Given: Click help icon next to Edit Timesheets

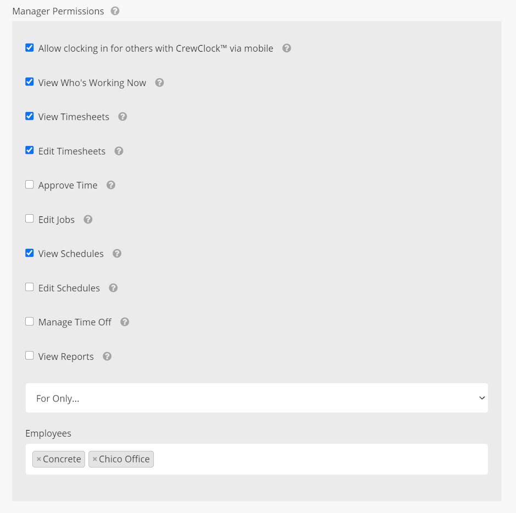Looking at the screenshot, I should pos(119,151).
